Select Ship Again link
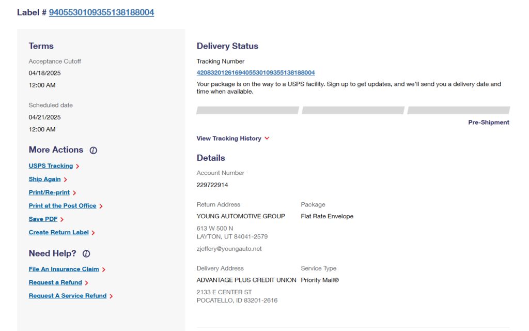This screenshot has width=529, height=331. (45, 179)
